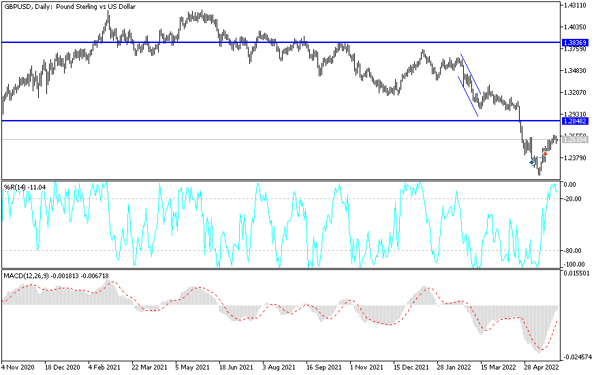Click the grey current price label 1.26104
This screenshot has height=375, width=596.
pos(575,140)
